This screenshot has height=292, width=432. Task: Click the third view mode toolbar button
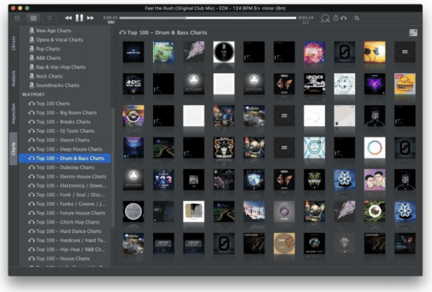[49, 18]
